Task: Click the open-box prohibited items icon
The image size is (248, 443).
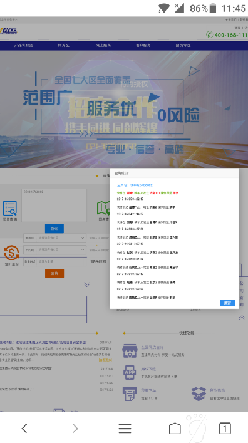Action: coord(199,394)
